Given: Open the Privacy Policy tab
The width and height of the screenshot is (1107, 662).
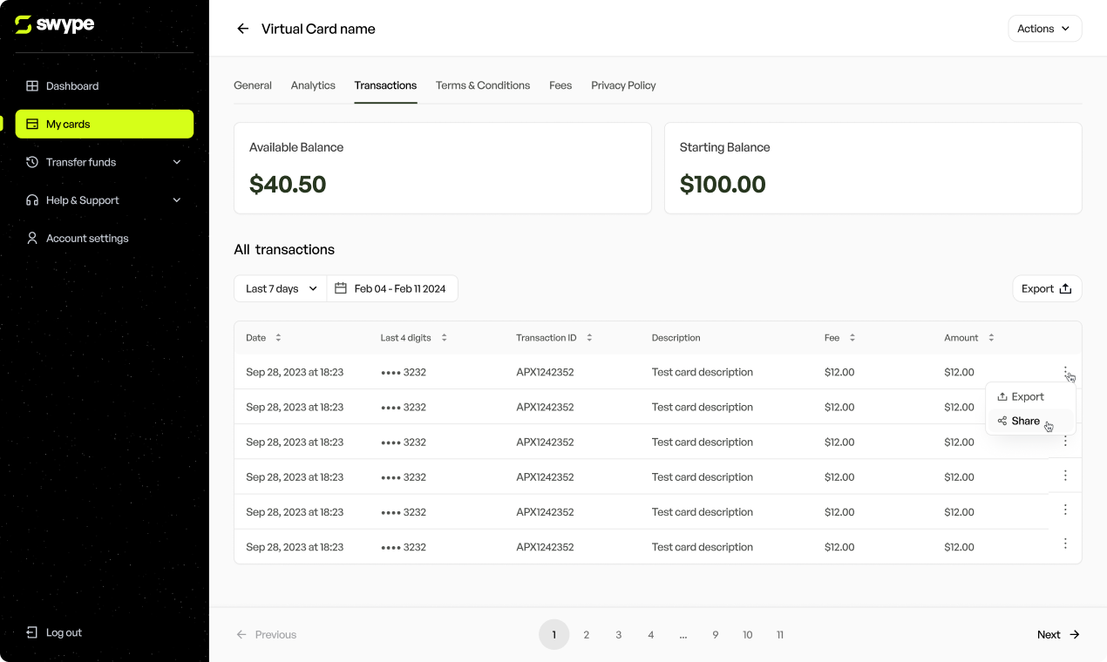Looking at the screenshot, I should [623, 85].
